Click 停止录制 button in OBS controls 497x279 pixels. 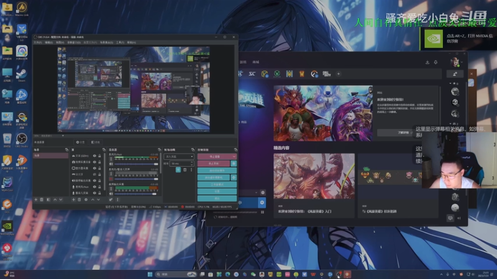point(214,163)
